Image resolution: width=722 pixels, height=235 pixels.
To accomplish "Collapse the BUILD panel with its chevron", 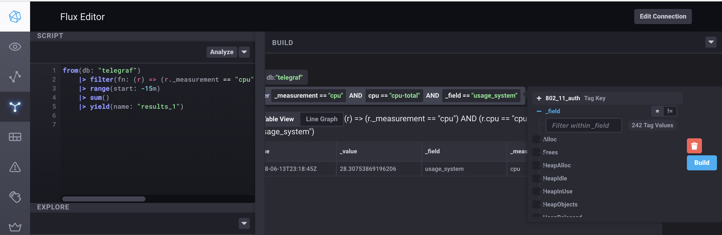I will coord(711,42).
